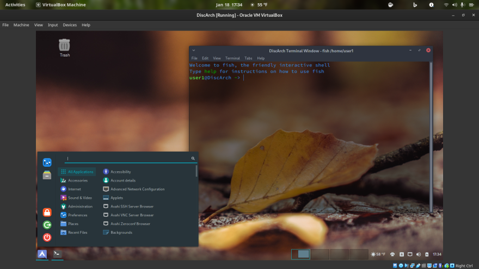Open the terminal Tabs menu
The width and height of the screenshot is (479, 269).
(248, 58)
